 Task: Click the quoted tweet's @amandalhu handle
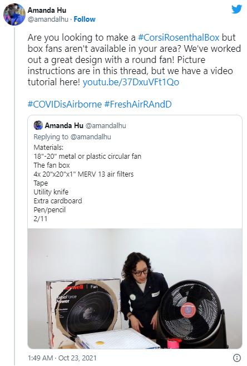(106, 125)
